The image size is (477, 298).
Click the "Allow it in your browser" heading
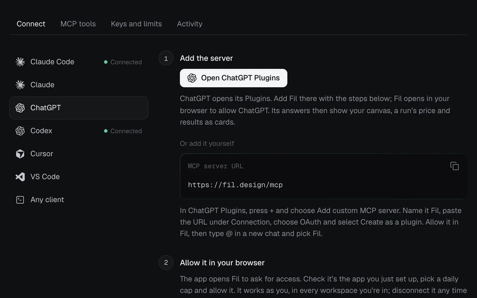tap(222, 263)
